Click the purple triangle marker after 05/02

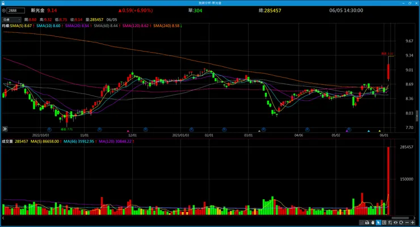pos(347,131)
